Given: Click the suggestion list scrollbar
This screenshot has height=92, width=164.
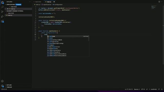Looking at the screenshot, I should click(x=89, y=38).
